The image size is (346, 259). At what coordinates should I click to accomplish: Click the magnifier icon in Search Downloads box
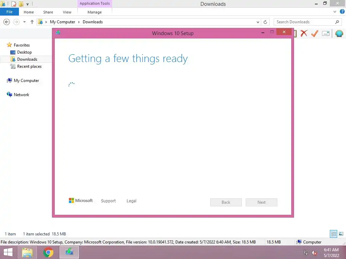(x=337, y=22)
